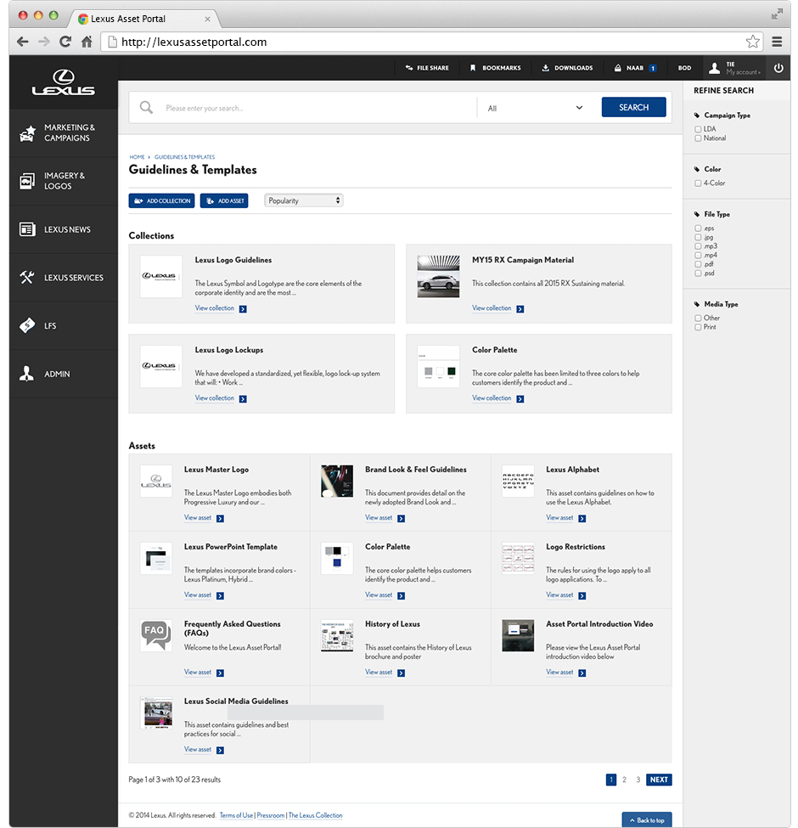Viewport: 798px width, 828px height.
Task: Click the arrow icon for Lexus Logo Guidelines collection
Action: (243, 309)
